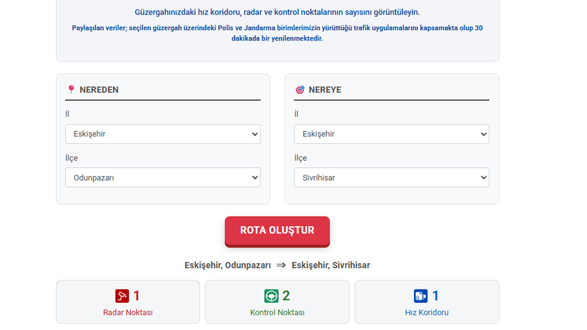Click the route summary text Eskişehir, Odunpazarı
Viewport: 587px width, 330px height.
point(228,265)
